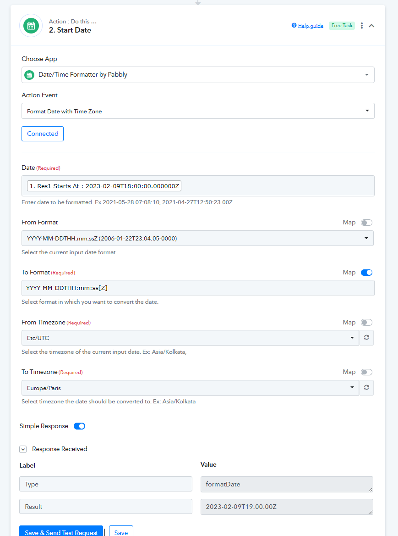Turn off the Simple Response switch

(x=80, y=426)
